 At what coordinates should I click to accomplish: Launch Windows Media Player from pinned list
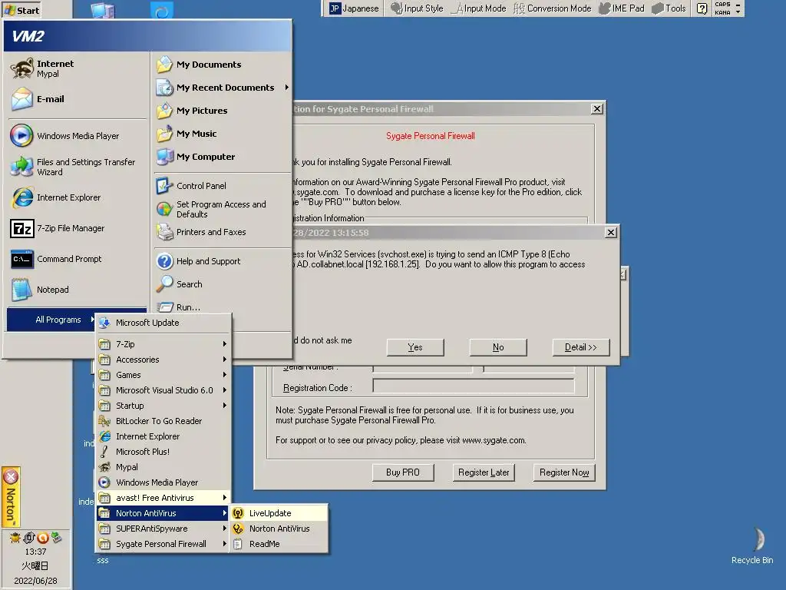[x=78, y=136]
